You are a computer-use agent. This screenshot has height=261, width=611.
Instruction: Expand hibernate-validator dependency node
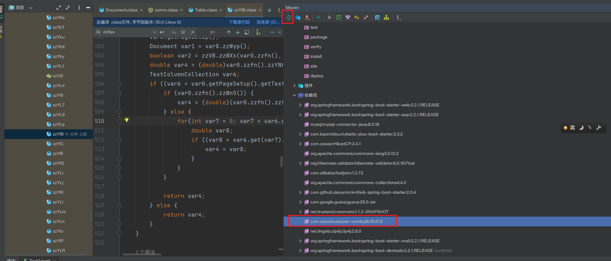pos(300,163)
